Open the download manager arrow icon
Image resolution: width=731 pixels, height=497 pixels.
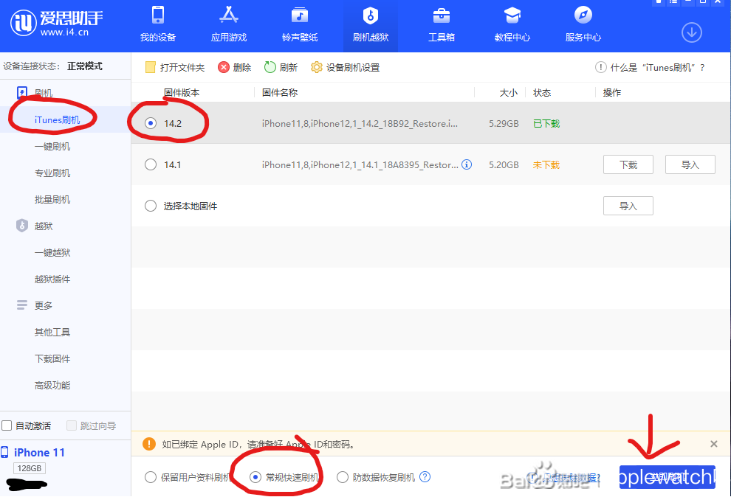(x=691, y=32)
